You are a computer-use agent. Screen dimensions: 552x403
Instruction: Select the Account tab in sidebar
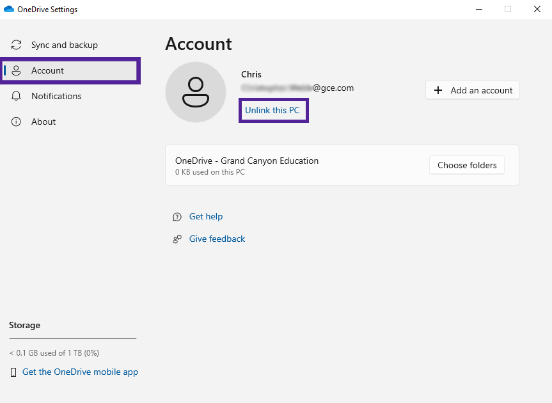pos(70,70)
